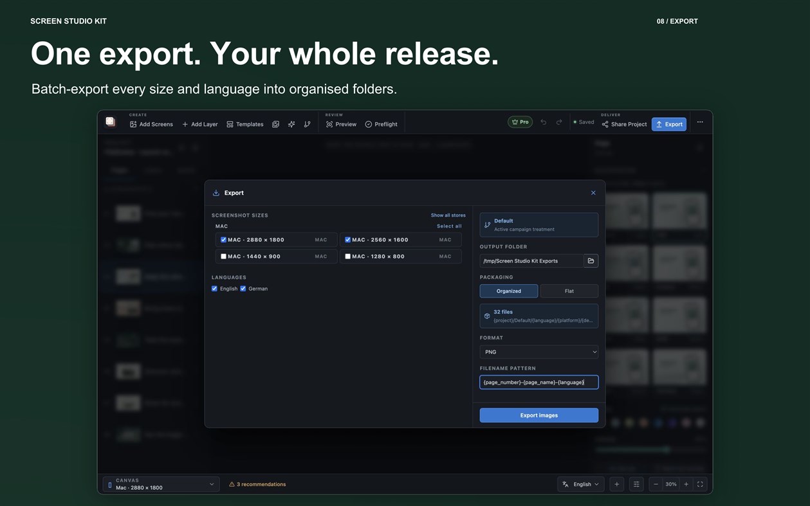Click the undo arrow icon

544,122
